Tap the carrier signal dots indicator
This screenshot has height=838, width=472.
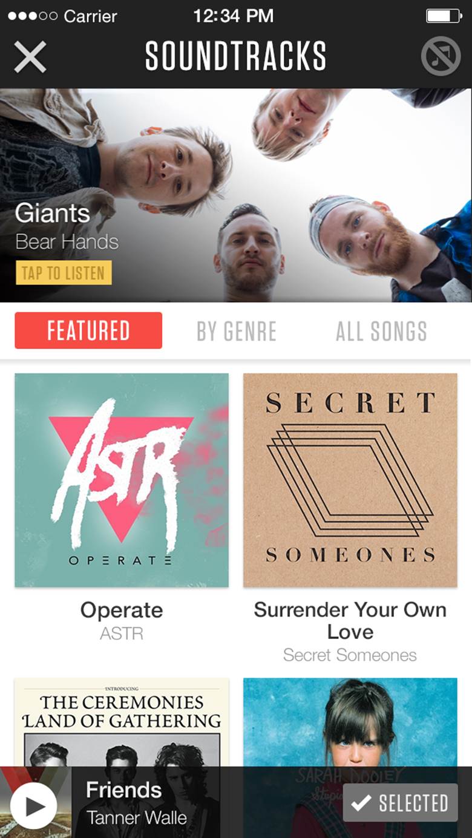(32, 16)
